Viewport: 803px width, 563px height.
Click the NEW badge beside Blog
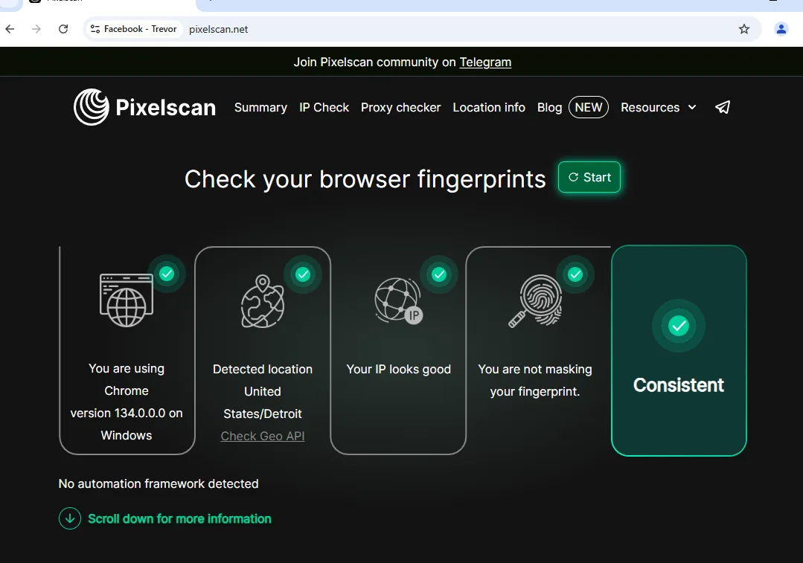[x=589, y=108]
